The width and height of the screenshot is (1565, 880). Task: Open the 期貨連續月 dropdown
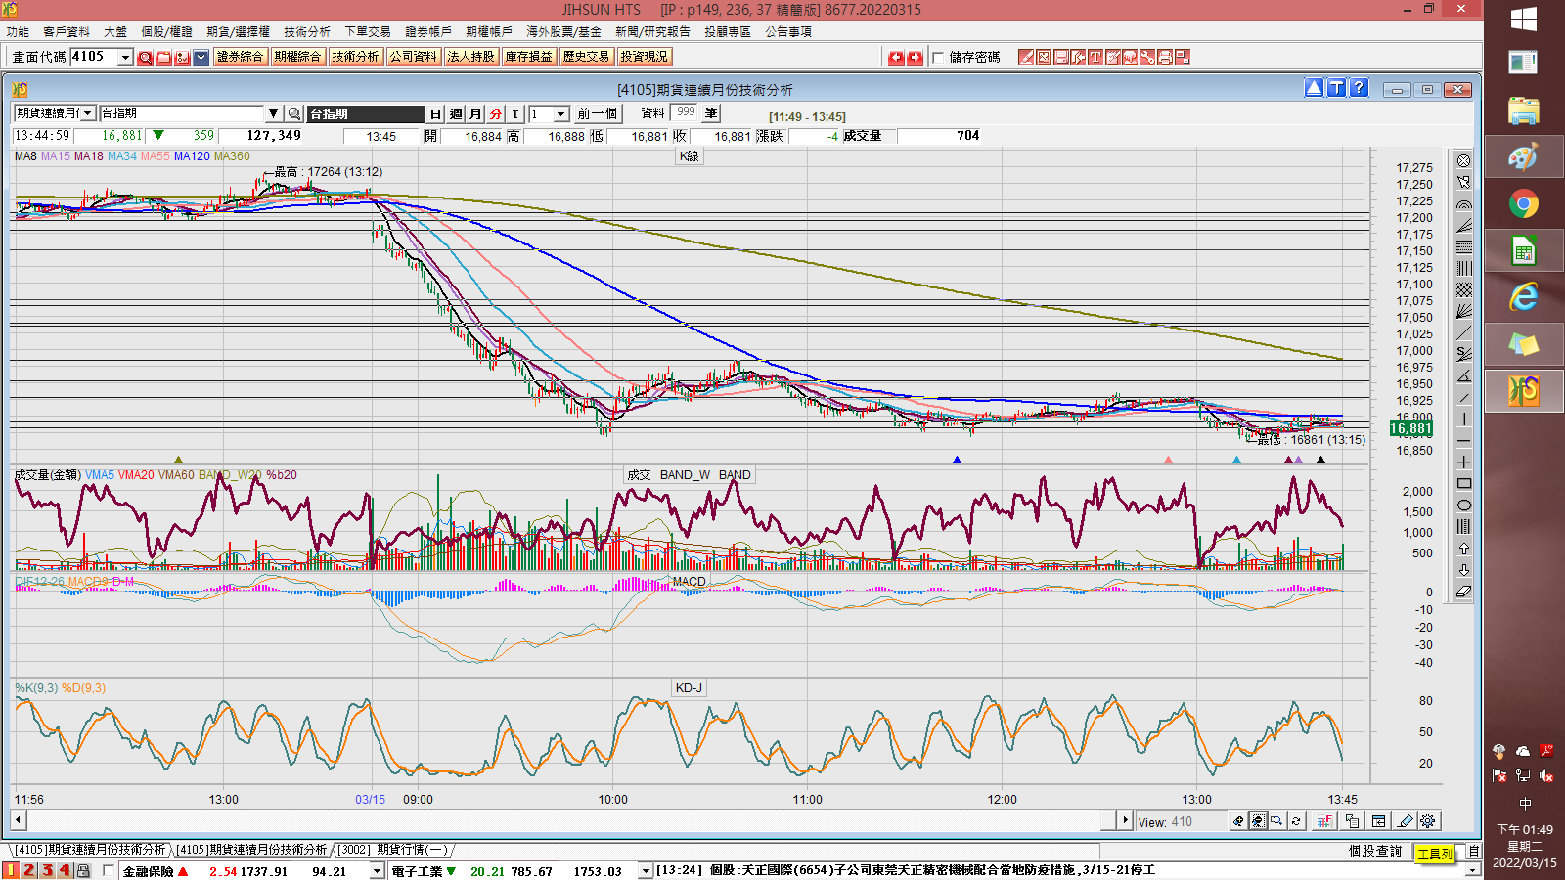pyautogui.click(x=88, y=114)
